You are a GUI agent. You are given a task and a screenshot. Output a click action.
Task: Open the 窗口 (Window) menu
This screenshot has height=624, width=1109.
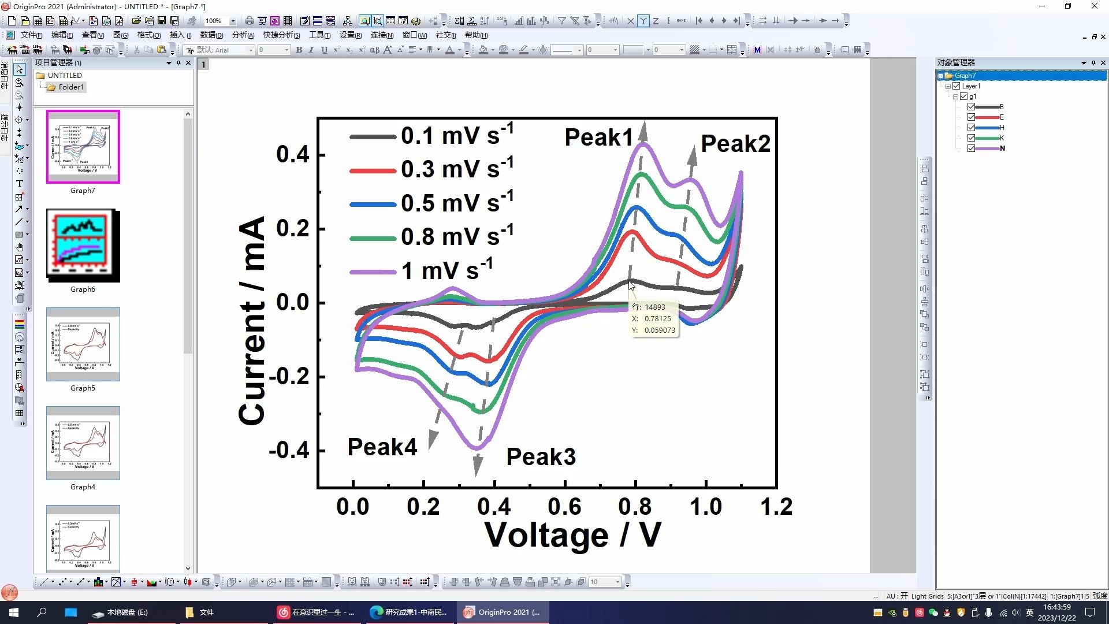pyautogui.click(x=415, y=35)
